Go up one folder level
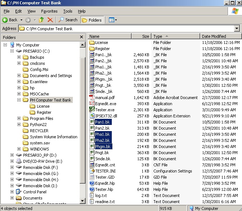Screen dimensions: 242x211 coord(41,20)
